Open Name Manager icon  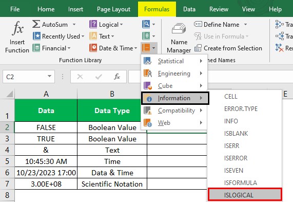click(179, 28)
